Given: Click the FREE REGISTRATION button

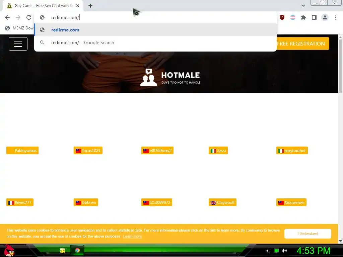Looking at the screenshot, I should click(x=303, y=44).
